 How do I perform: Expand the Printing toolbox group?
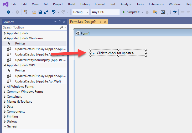[x=5, y=117]
